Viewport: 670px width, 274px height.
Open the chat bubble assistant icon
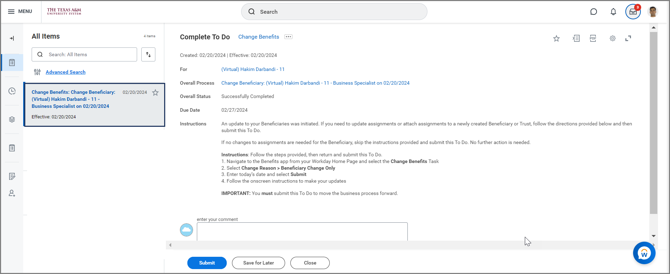click(x=593, y=12)
